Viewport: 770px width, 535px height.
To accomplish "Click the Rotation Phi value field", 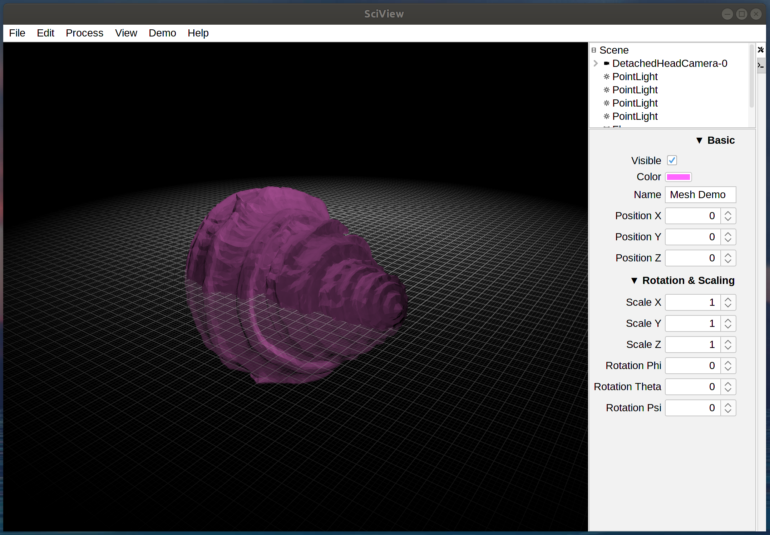I will 693,365.
